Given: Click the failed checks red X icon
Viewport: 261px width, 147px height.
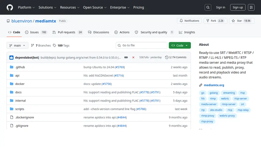Looking at the screenshot, I should (x=133, y=57).
